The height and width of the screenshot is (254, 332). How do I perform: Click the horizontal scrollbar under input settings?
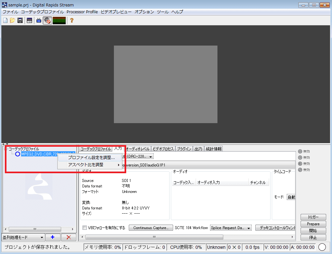pyautogui.click(x=154, y=237)
